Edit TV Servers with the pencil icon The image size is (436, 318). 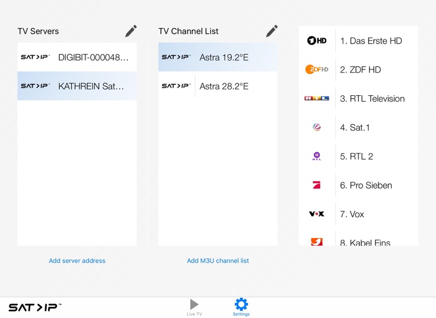131,31
